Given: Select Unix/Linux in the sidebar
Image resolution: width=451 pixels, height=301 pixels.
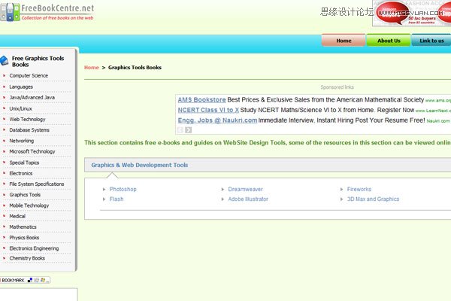Looking at the screenshot, I should pyautogui.click(x=20, y=108).
